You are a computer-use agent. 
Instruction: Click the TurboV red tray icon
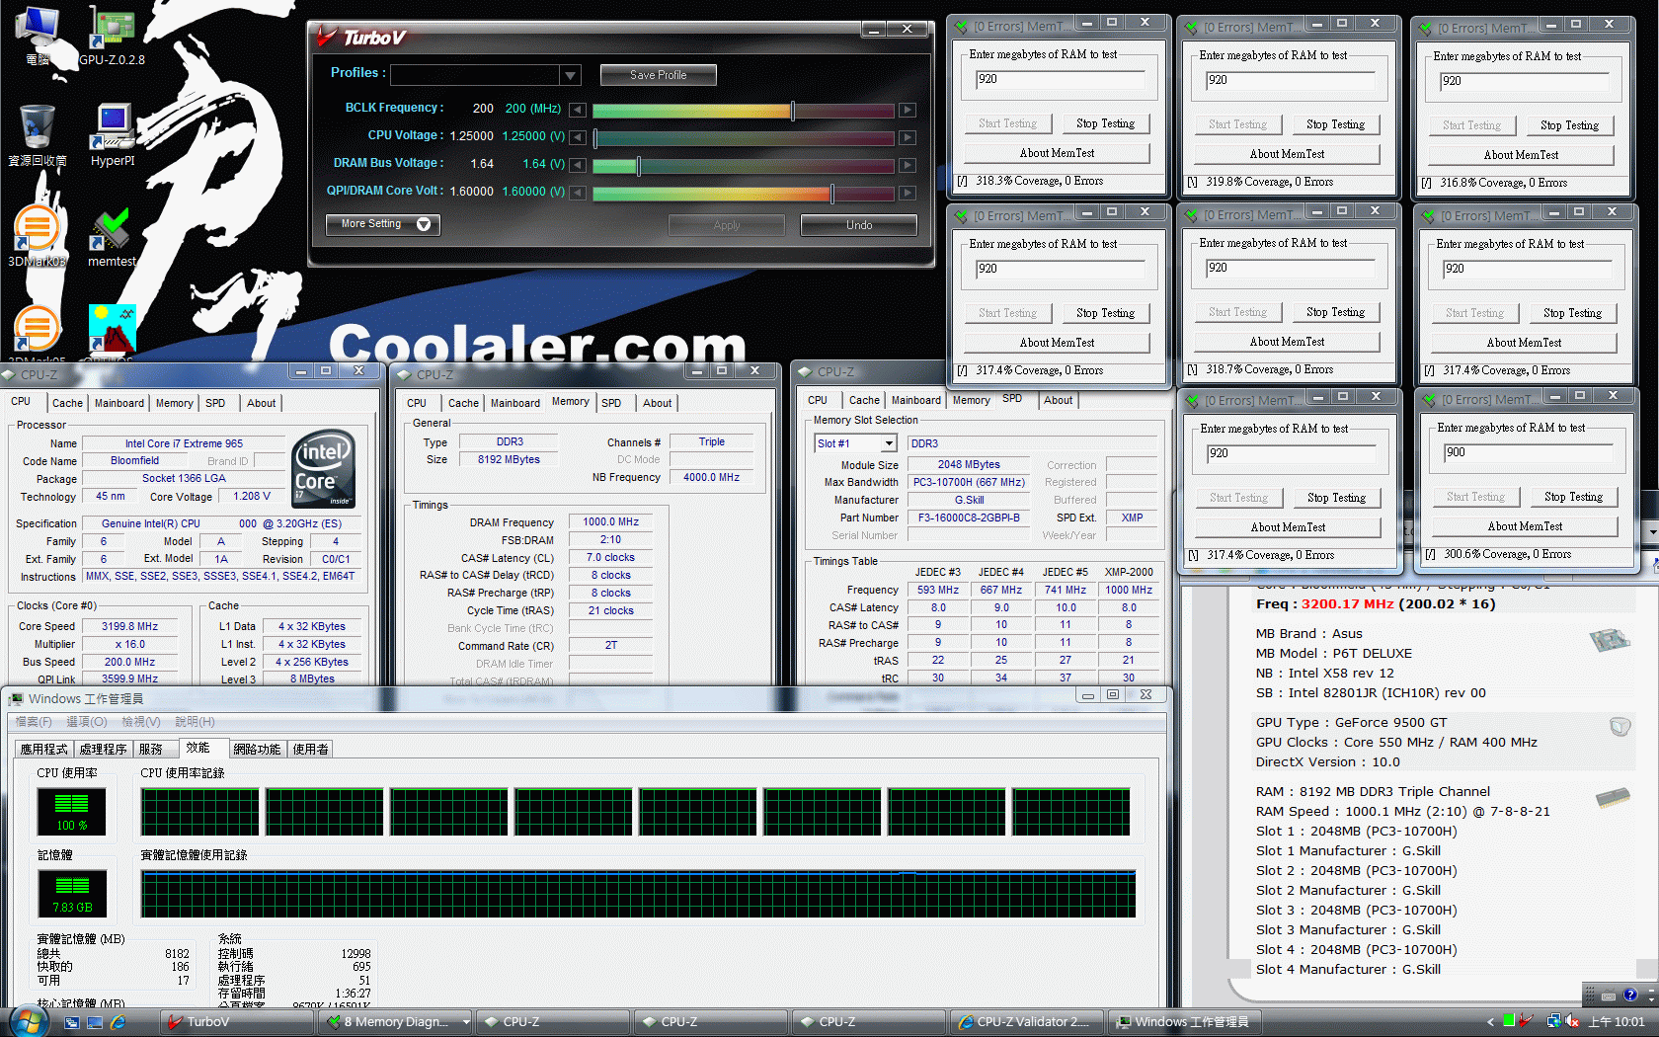pyautogui.click(x=1526, y=1021)
